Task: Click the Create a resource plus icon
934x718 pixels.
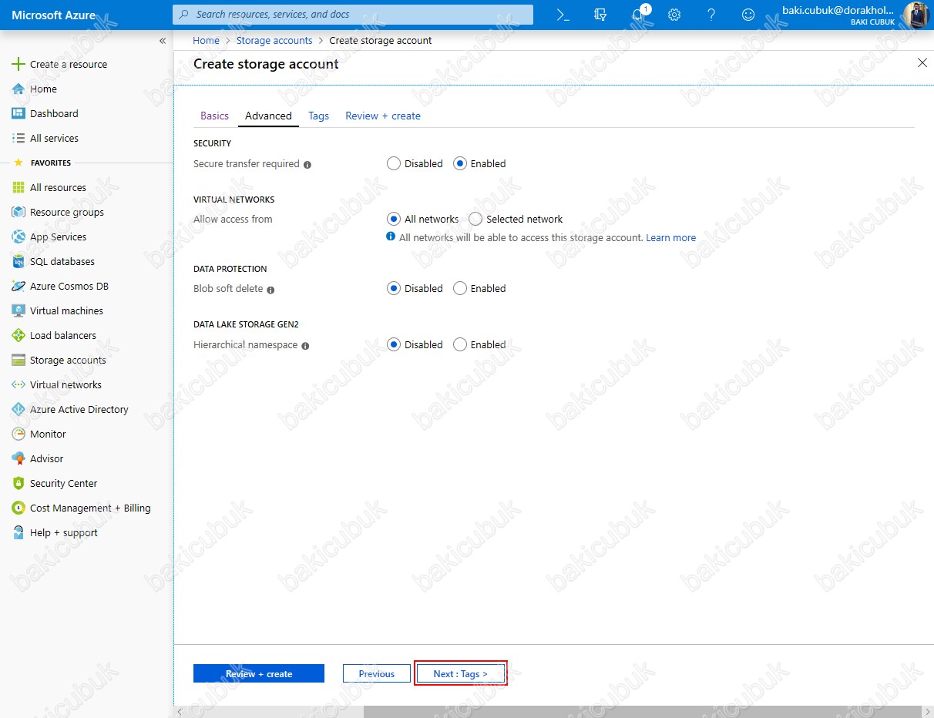Action: [18, 64]
